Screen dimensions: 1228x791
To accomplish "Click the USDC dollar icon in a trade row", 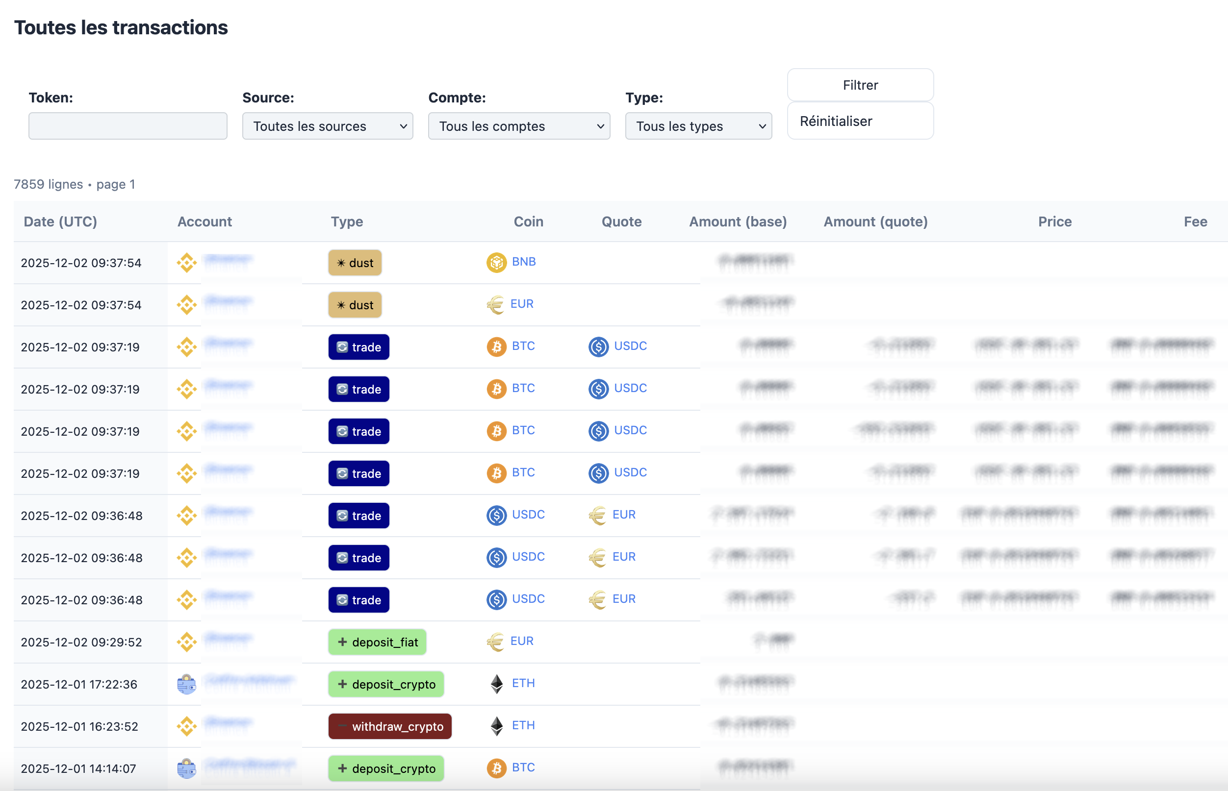I will 598,346.
